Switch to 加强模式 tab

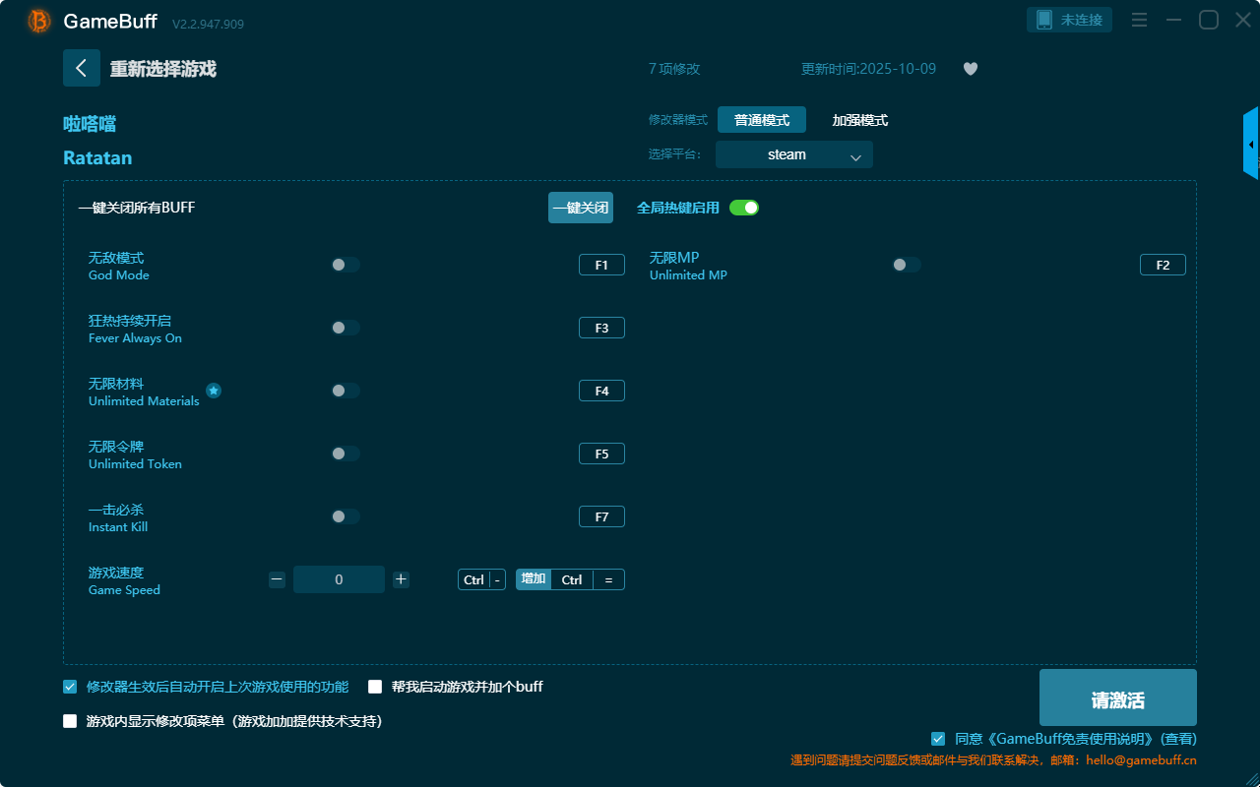pyautogui.click(x=859, y=120)
